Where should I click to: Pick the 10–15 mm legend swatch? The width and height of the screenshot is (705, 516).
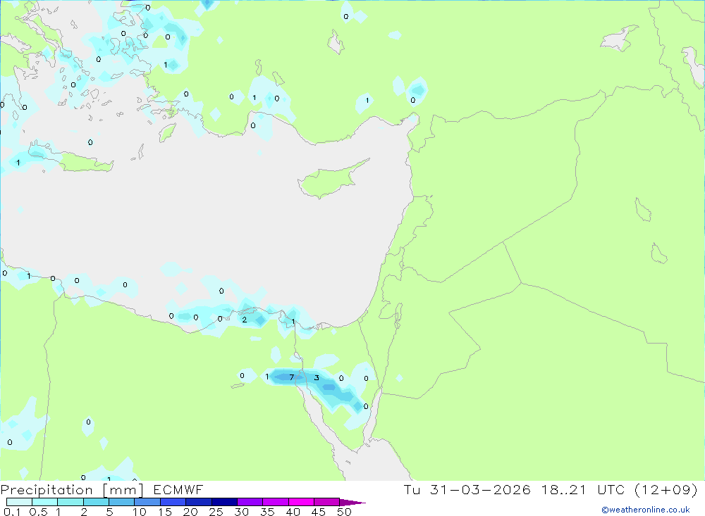[147, 502]
